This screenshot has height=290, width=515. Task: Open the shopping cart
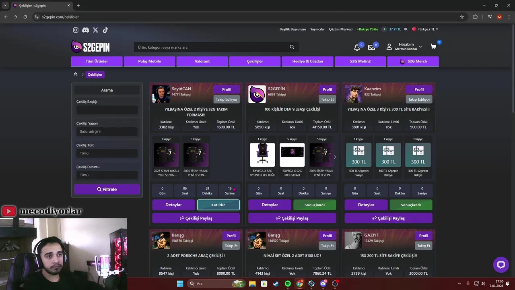[x=433, y=47]
